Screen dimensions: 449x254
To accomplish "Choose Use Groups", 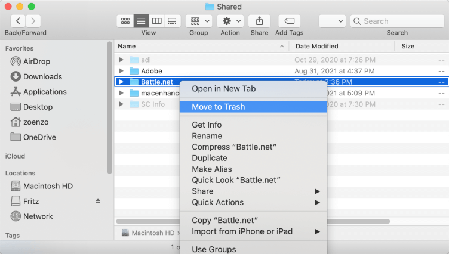I will point(253,249).
